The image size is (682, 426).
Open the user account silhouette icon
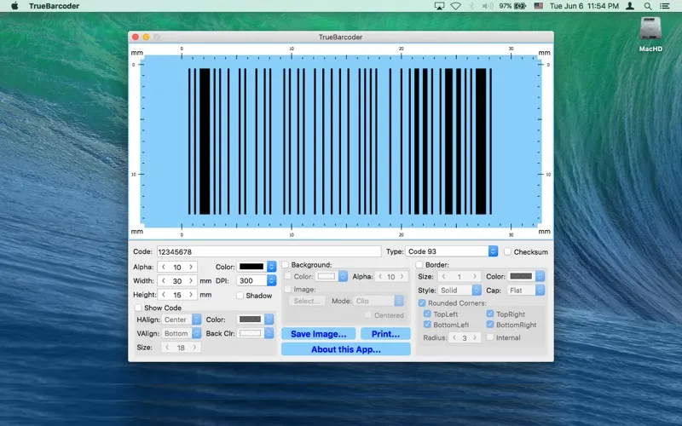click(629, 6)
